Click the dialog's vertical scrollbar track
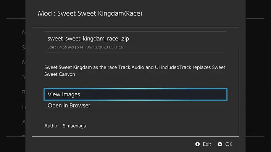271x152 pixels. (239, 90)
